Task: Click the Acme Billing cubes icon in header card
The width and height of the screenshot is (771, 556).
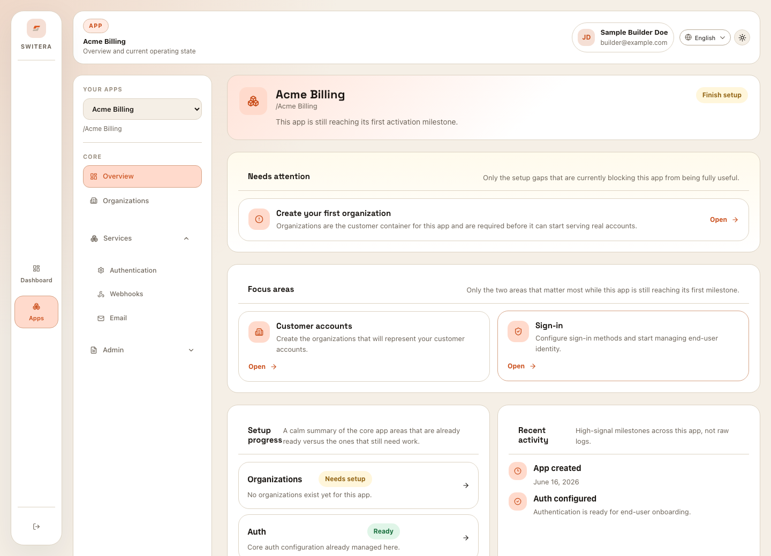Action: click(x=253, y=101)
